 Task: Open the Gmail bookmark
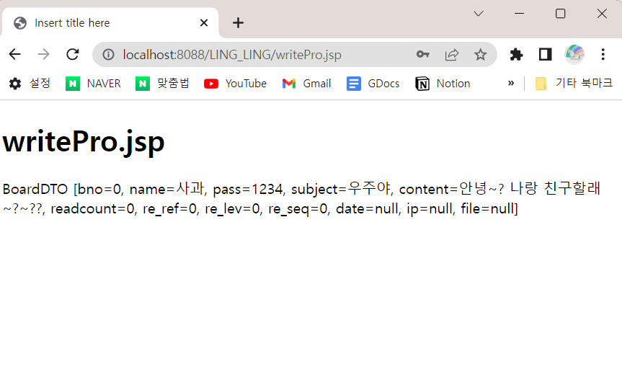[306, 84]
